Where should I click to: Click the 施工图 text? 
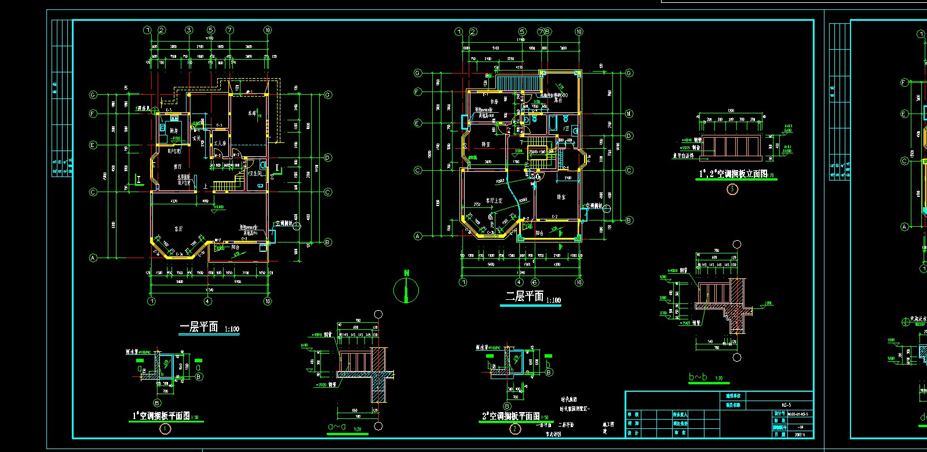(608, 424)
